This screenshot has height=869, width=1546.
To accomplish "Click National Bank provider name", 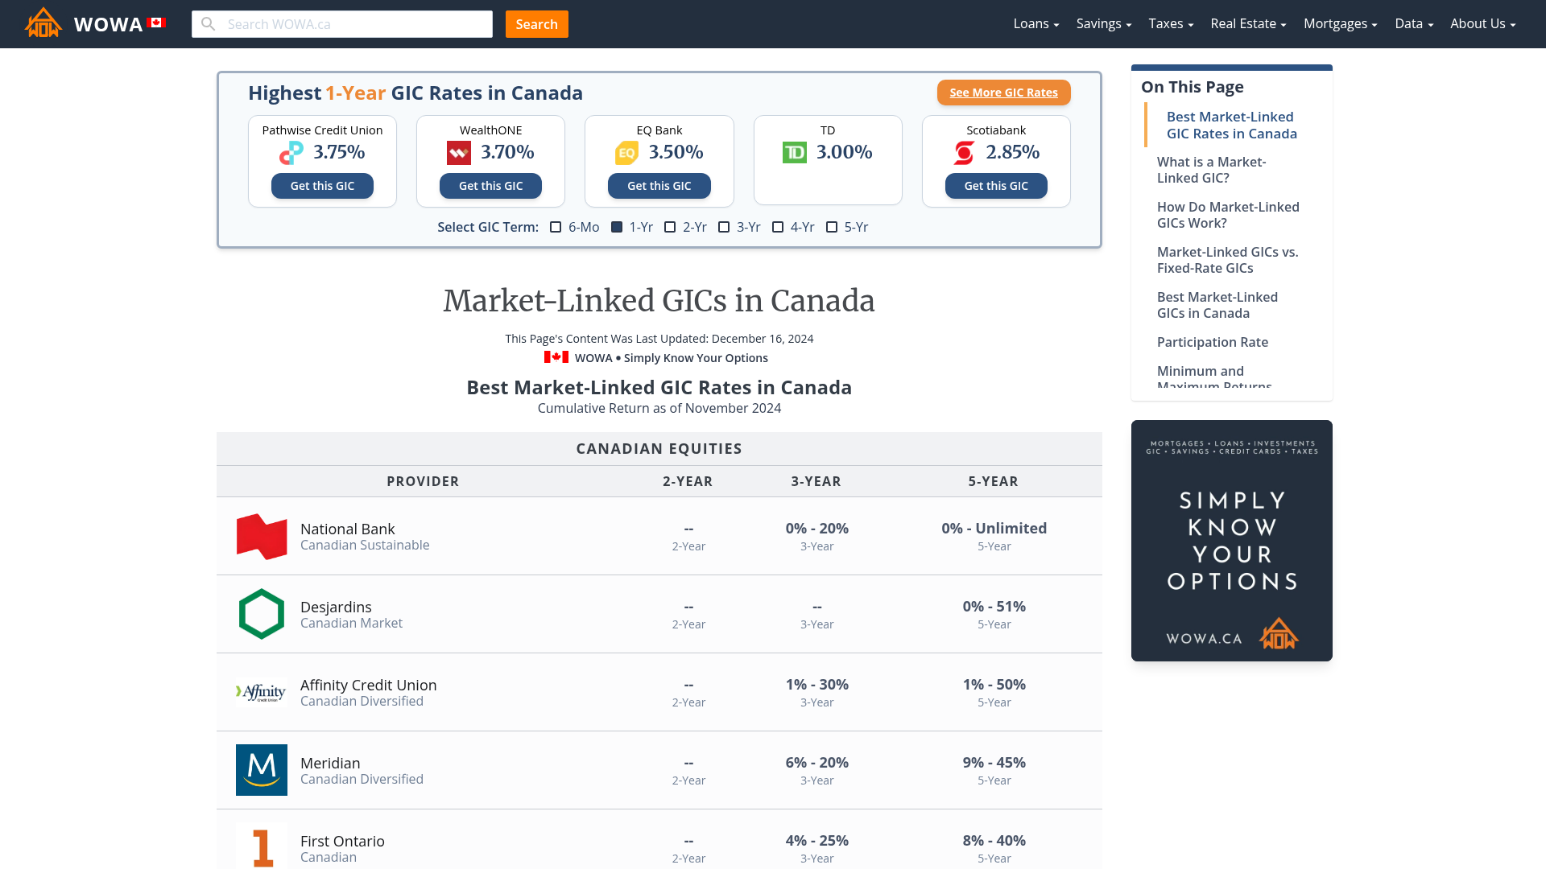I will coord(347,529).
